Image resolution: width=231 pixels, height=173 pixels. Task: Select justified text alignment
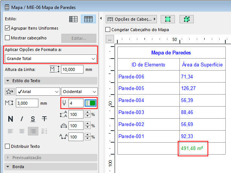coord(44,131)
